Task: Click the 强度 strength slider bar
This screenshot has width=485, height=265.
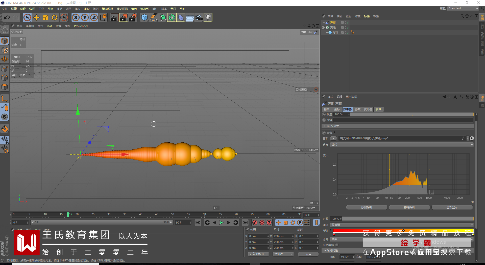Action: tap(412, 114)
